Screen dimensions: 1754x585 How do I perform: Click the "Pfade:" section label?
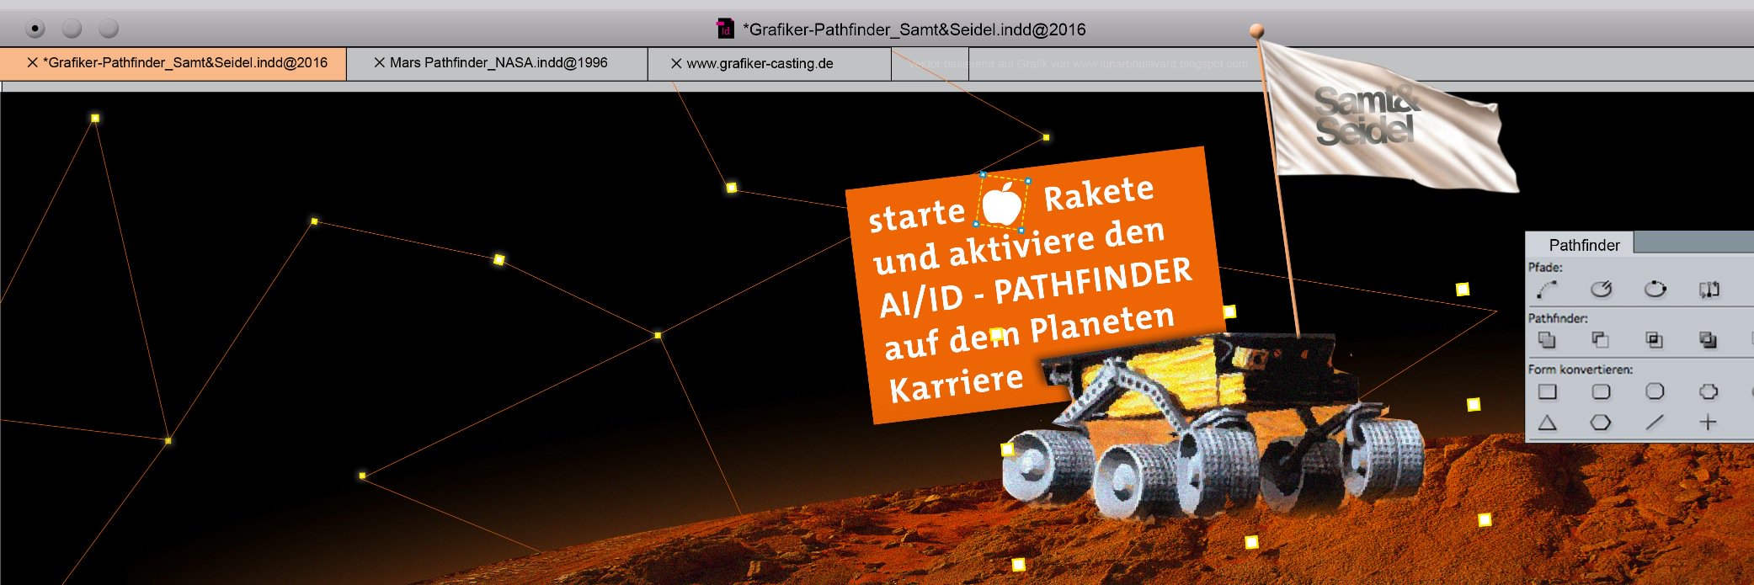coord(1545,268)
